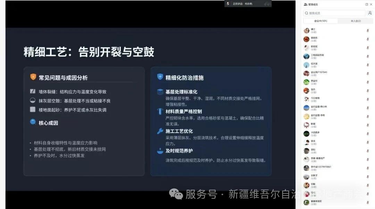
Task: Open the 未入会(2) tab
Action: tap(356, 21)
